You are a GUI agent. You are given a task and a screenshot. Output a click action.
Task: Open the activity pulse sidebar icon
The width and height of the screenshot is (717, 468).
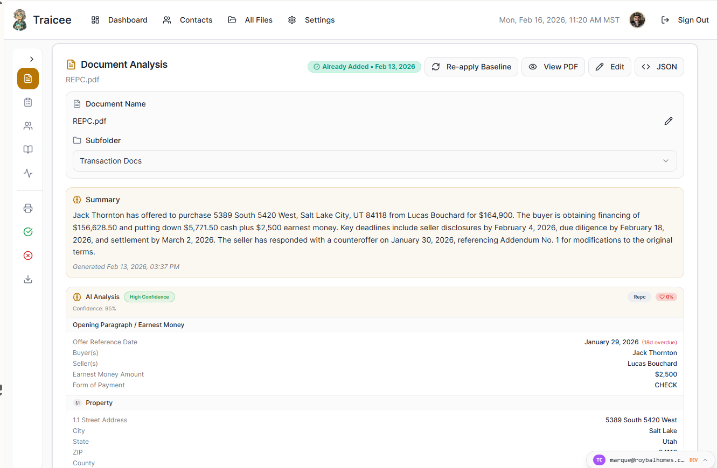[28, 173]
